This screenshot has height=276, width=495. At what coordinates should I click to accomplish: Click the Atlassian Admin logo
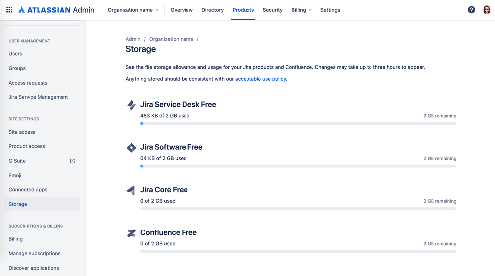coord(56,10)
